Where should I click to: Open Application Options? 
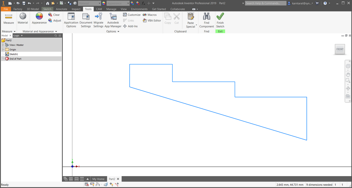71,20
